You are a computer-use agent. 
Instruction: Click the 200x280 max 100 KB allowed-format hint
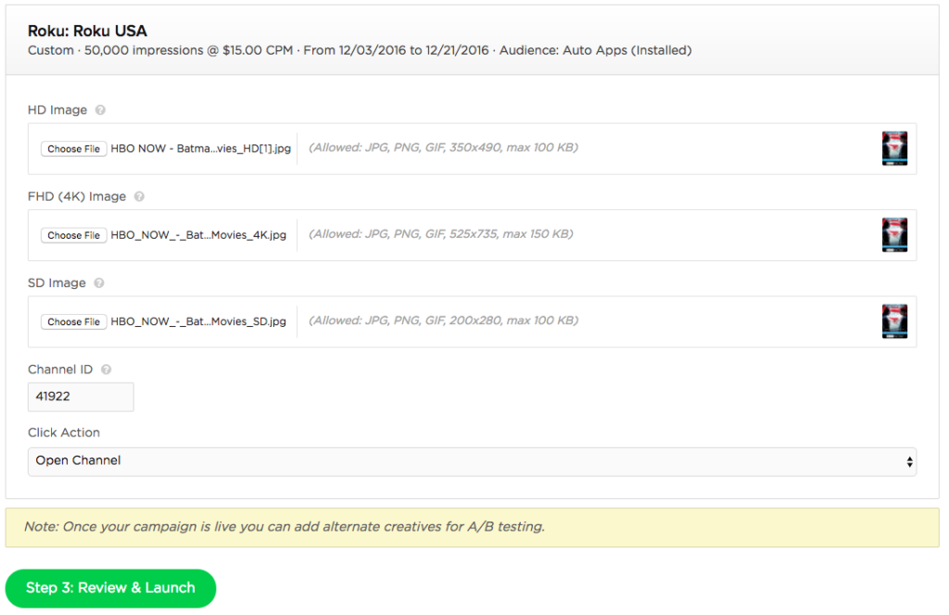(x=444, y=320)
